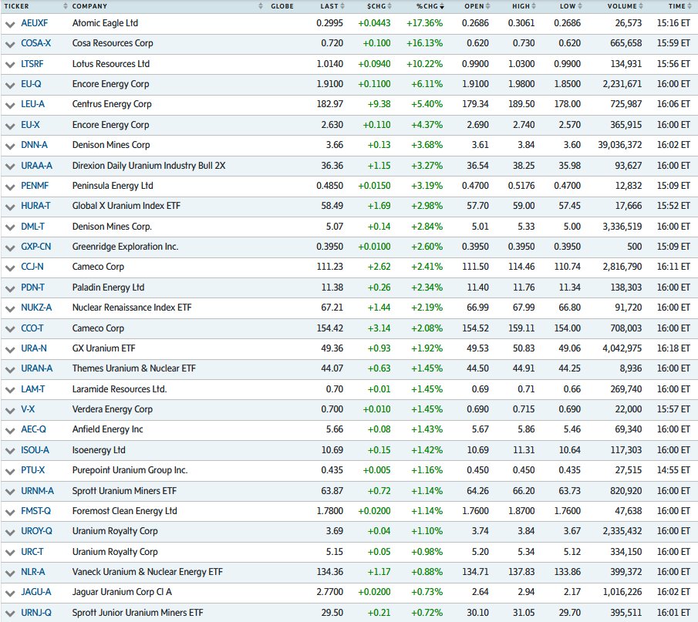Expand the NLR-A row chevron

[10, 573]
